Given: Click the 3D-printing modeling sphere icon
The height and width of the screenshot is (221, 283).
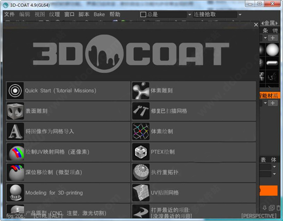Looking at the screenshot, I should (x=15, y=193).
